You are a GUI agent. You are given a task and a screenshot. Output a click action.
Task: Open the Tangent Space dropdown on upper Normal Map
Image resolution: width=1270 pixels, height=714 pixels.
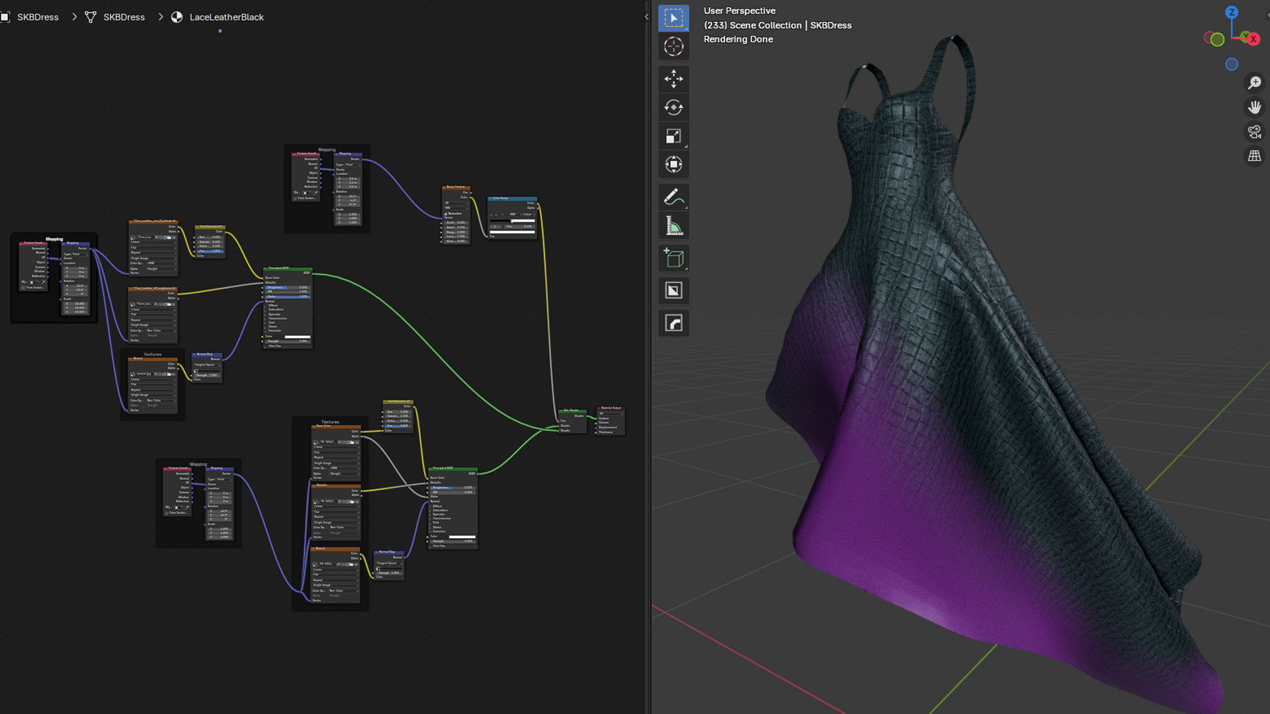206,365
